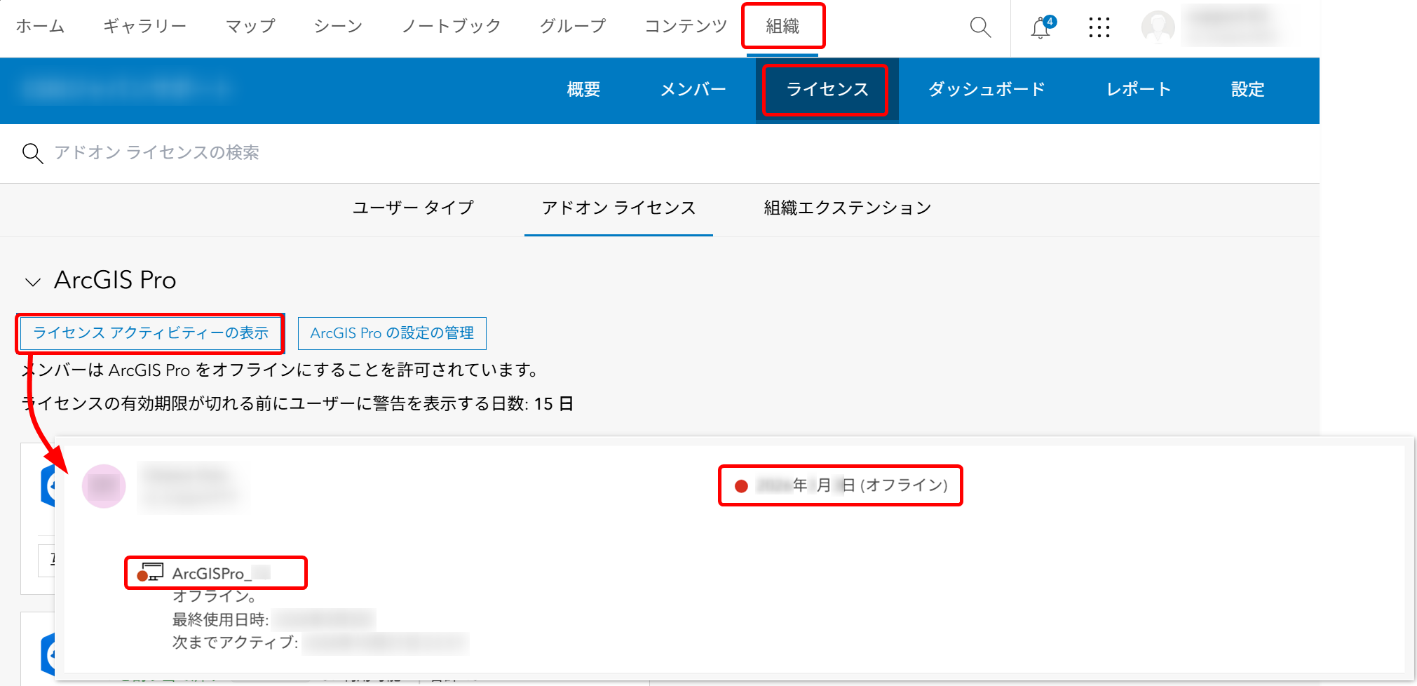Switch to the 組織エクステンション tab
Image resolution: width=1417 pixels, height=686 pixels.
pos(847,208)
